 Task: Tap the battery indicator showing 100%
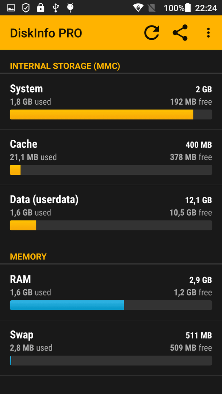(177, 8)
